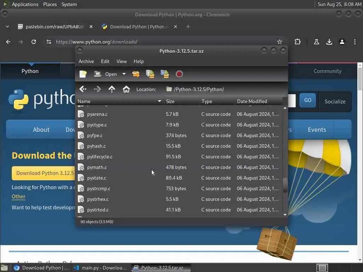Click the file icon beside pyhash.c
The width and height of the screenshot is (363, 272).
point(81,146)
